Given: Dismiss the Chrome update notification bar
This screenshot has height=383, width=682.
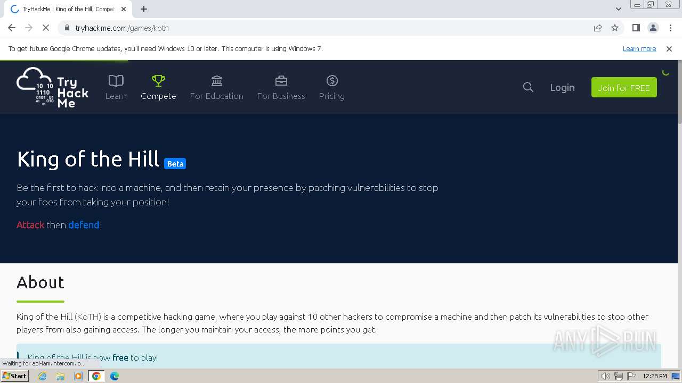Looking at the screenshot, I should coord(669,48).
